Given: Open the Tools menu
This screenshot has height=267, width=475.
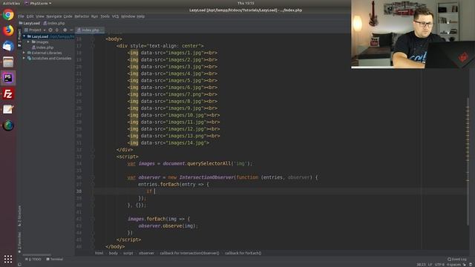Looking at the screenshot, I should pos(105,16).
